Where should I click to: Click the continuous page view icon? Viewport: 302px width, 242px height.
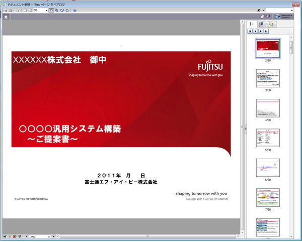point(30,11)
